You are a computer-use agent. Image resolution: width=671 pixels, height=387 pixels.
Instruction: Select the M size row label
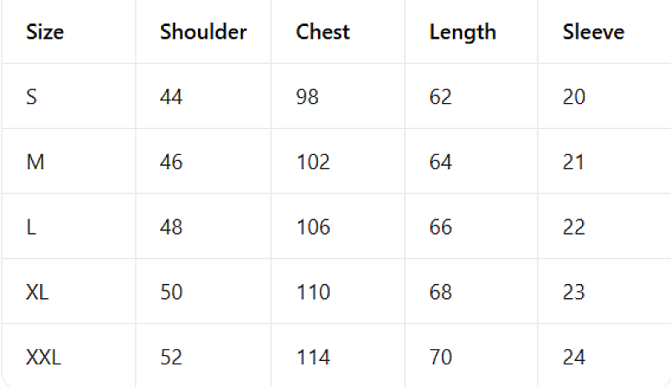coord(35,163)
